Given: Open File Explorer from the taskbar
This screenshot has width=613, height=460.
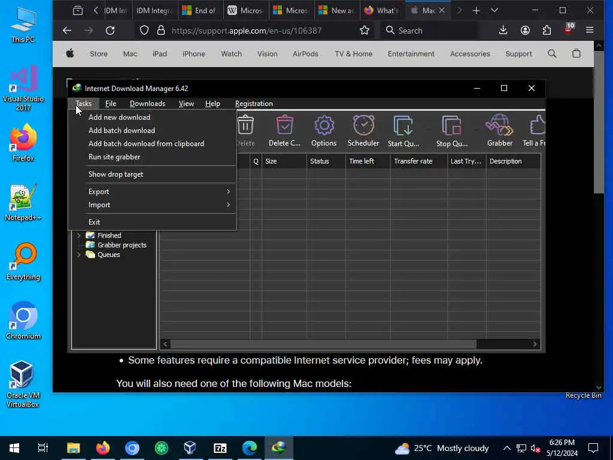Looking at the screenshot, I should (74, 448).
